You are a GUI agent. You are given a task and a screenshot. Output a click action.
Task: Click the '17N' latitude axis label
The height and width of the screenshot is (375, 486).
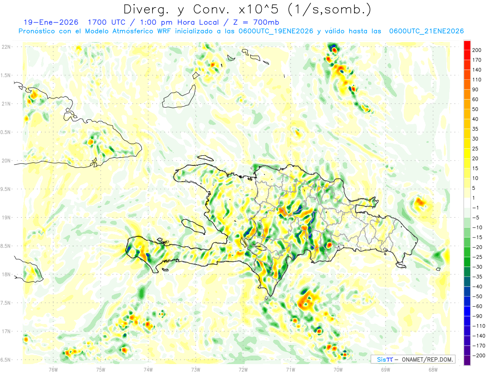[x=6, y=331]
